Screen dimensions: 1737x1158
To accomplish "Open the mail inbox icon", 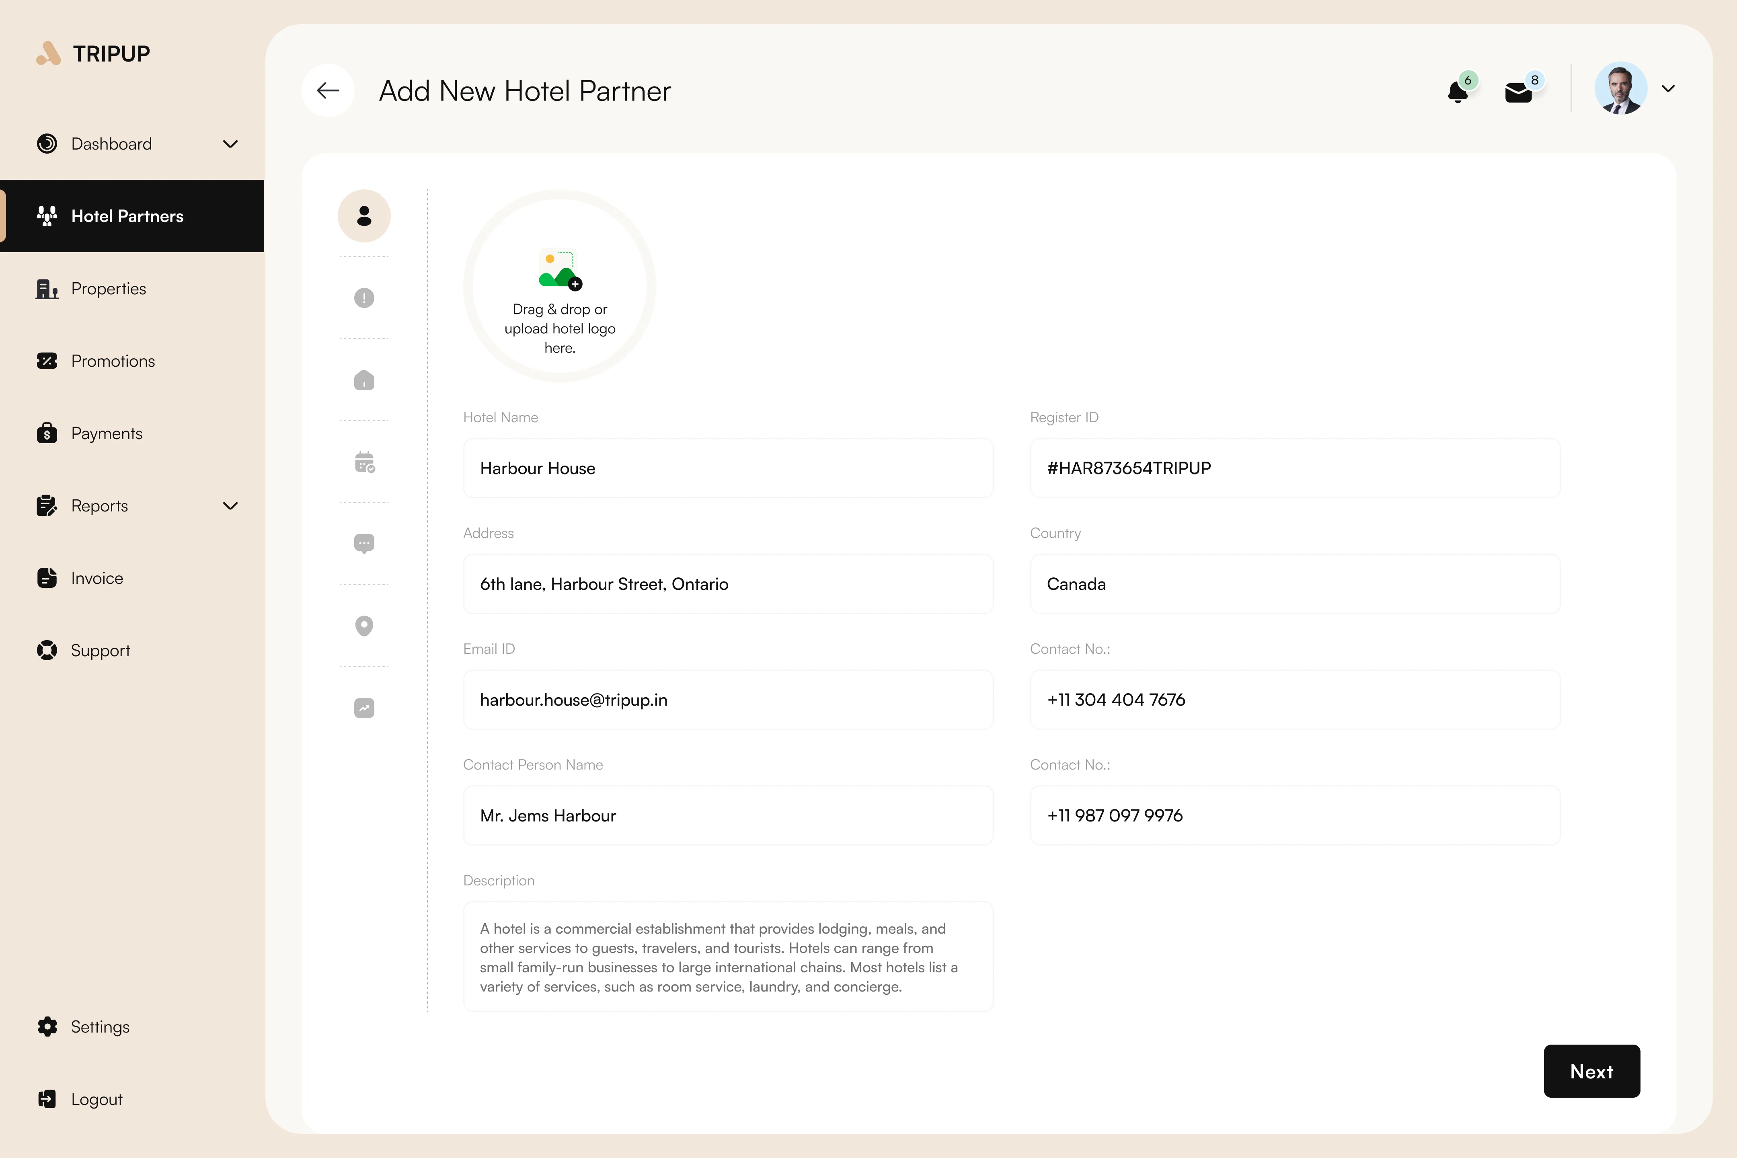I will pyautogui.click(x=1517, y=92).
